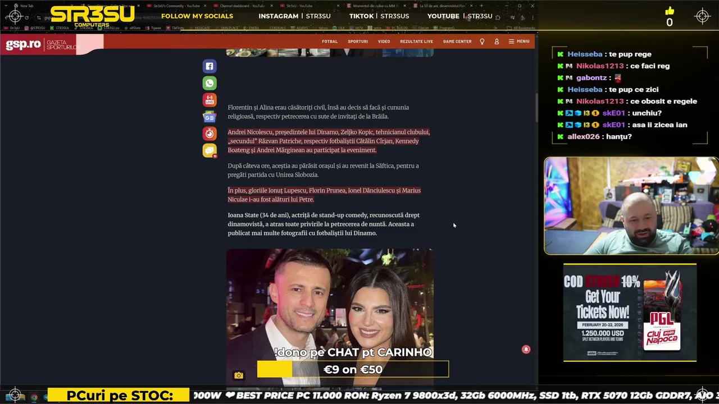Click the image gallery strip under the gsp.ro header
This screenshot has width=719, height=404.
click(x=330, y=53)
